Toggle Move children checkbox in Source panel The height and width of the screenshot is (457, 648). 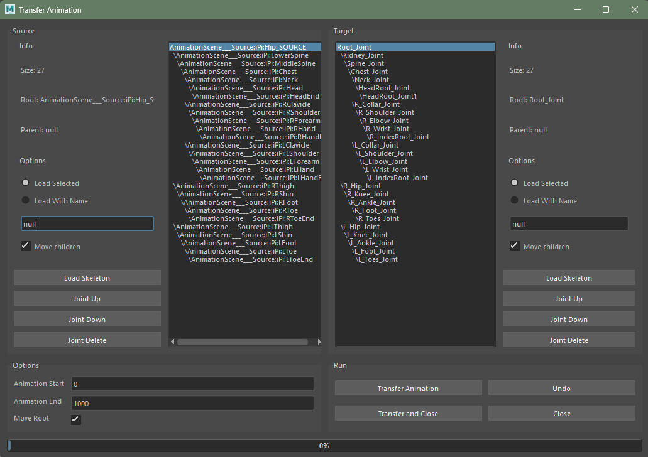26,246
